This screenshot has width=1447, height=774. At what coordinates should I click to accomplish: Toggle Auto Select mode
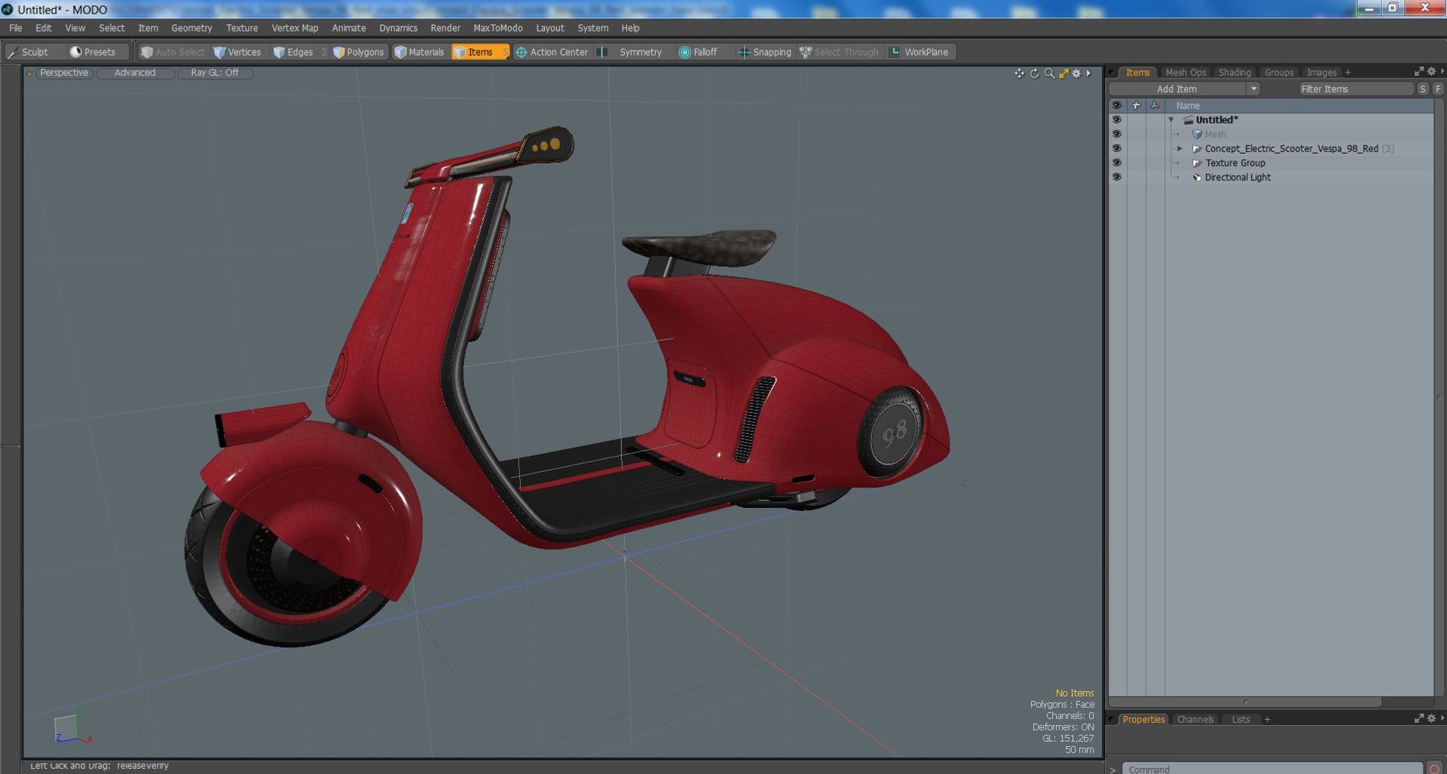click(x=173, y=52)
